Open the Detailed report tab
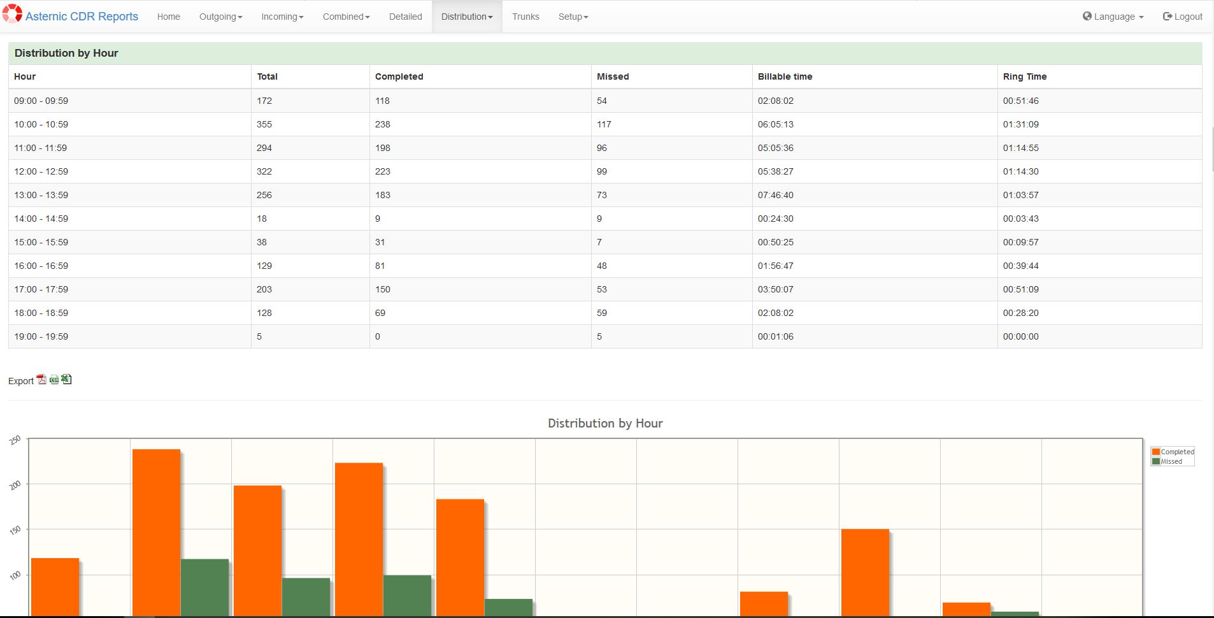The height and width of the screenshot is (618, 1214). click(406, 17)
